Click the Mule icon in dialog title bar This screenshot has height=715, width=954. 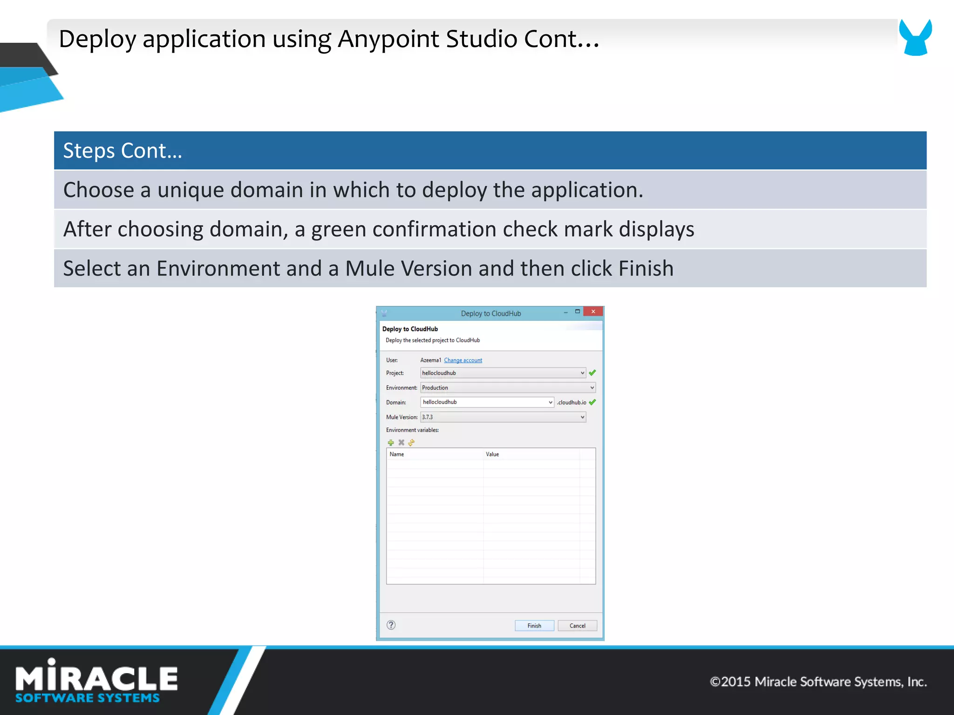[x=384, y=313]
